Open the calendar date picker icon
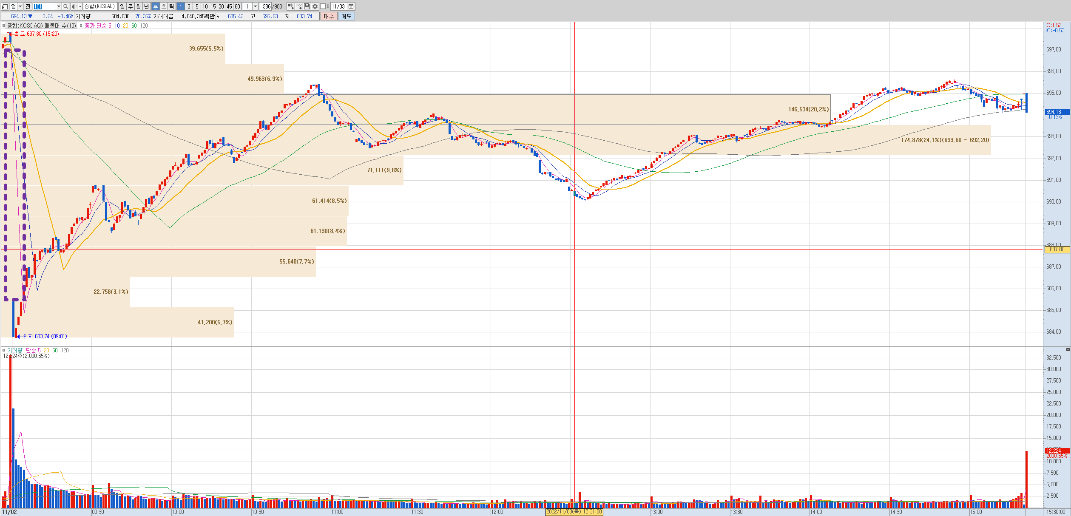 pyautogui.click(x=351, y=6)
